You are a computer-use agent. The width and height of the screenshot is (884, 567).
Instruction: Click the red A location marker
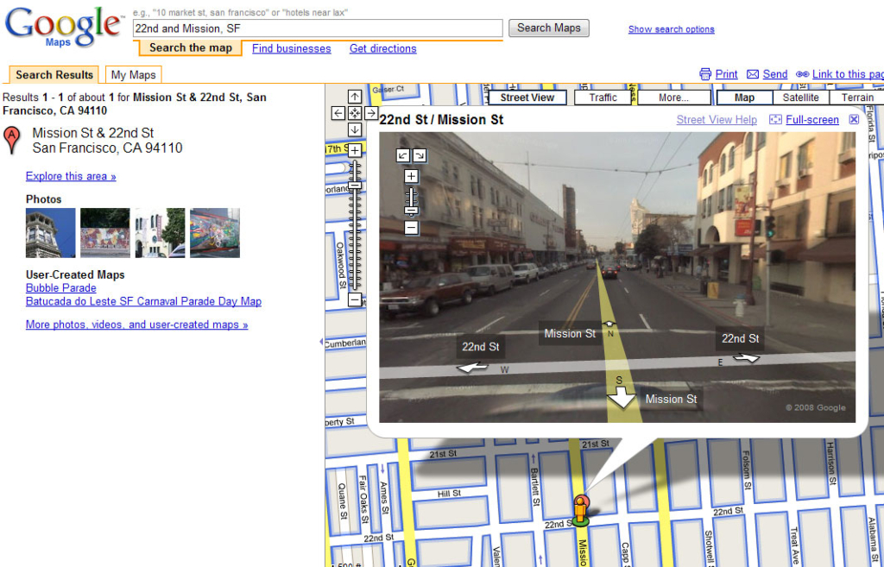pos(11,141)
